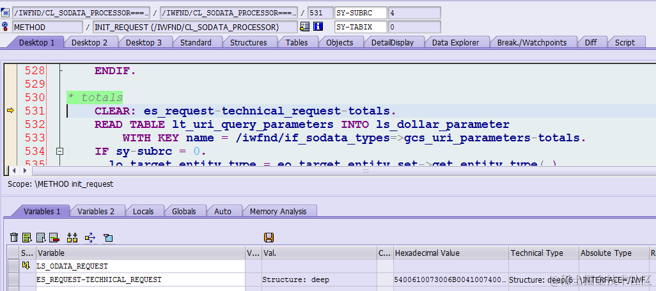The width and height of the screenshot is (656, 291).
Task: Click the remove row (red minus) toolbar icon
Action: 54,238
